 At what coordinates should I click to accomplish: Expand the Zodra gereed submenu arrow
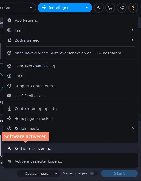133,40
